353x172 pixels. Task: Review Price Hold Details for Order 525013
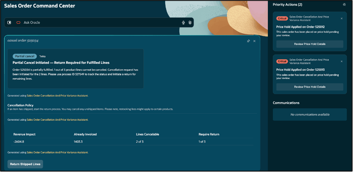click(x=310, y=87)
